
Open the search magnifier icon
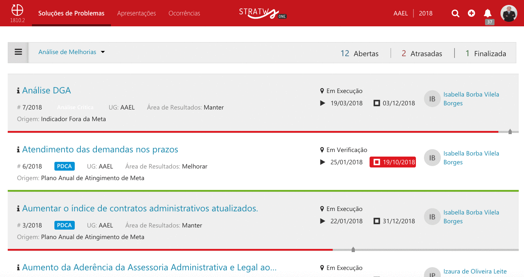(456, 13)
